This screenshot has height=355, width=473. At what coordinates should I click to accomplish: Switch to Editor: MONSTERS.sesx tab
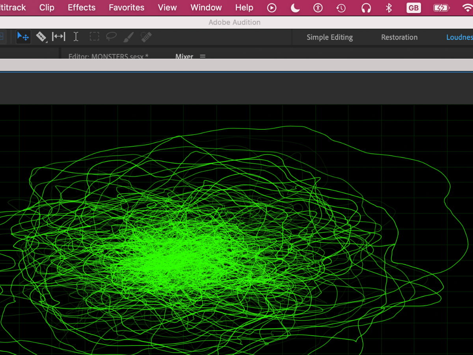tap(108, 56)
